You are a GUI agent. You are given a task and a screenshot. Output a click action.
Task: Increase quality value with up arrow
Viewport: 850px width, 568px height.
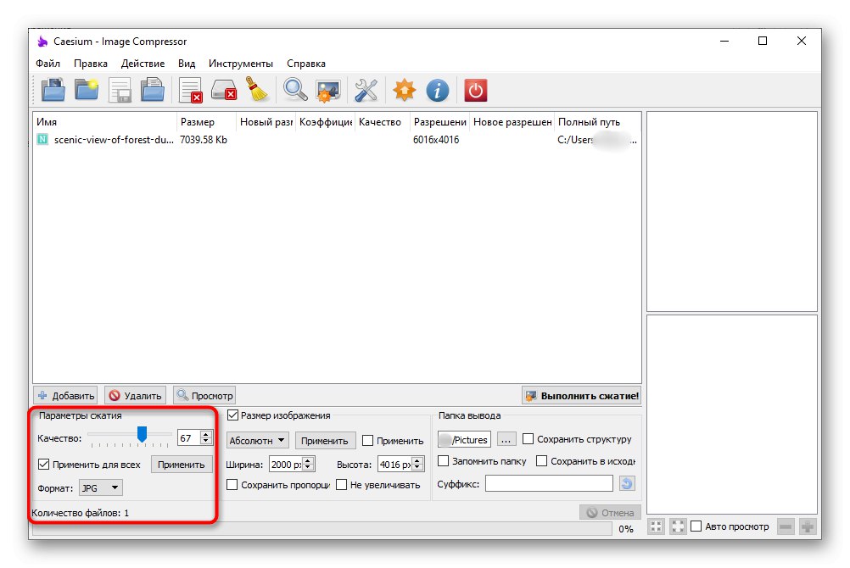[x=206, y=434]
